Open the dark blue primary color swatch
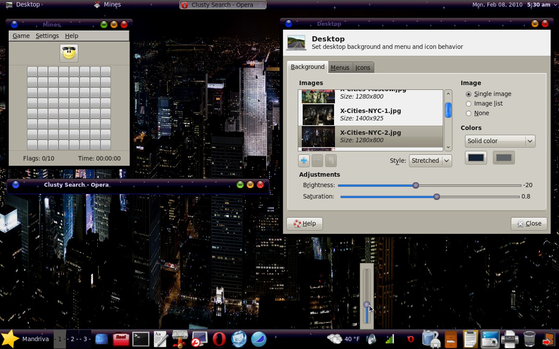 (x=476, y=158)
